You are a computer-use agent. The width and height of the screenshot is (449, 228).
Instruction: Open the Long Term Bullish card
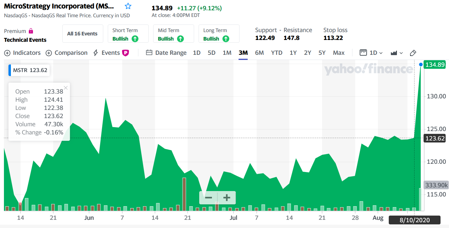click(x=219, y=34)
